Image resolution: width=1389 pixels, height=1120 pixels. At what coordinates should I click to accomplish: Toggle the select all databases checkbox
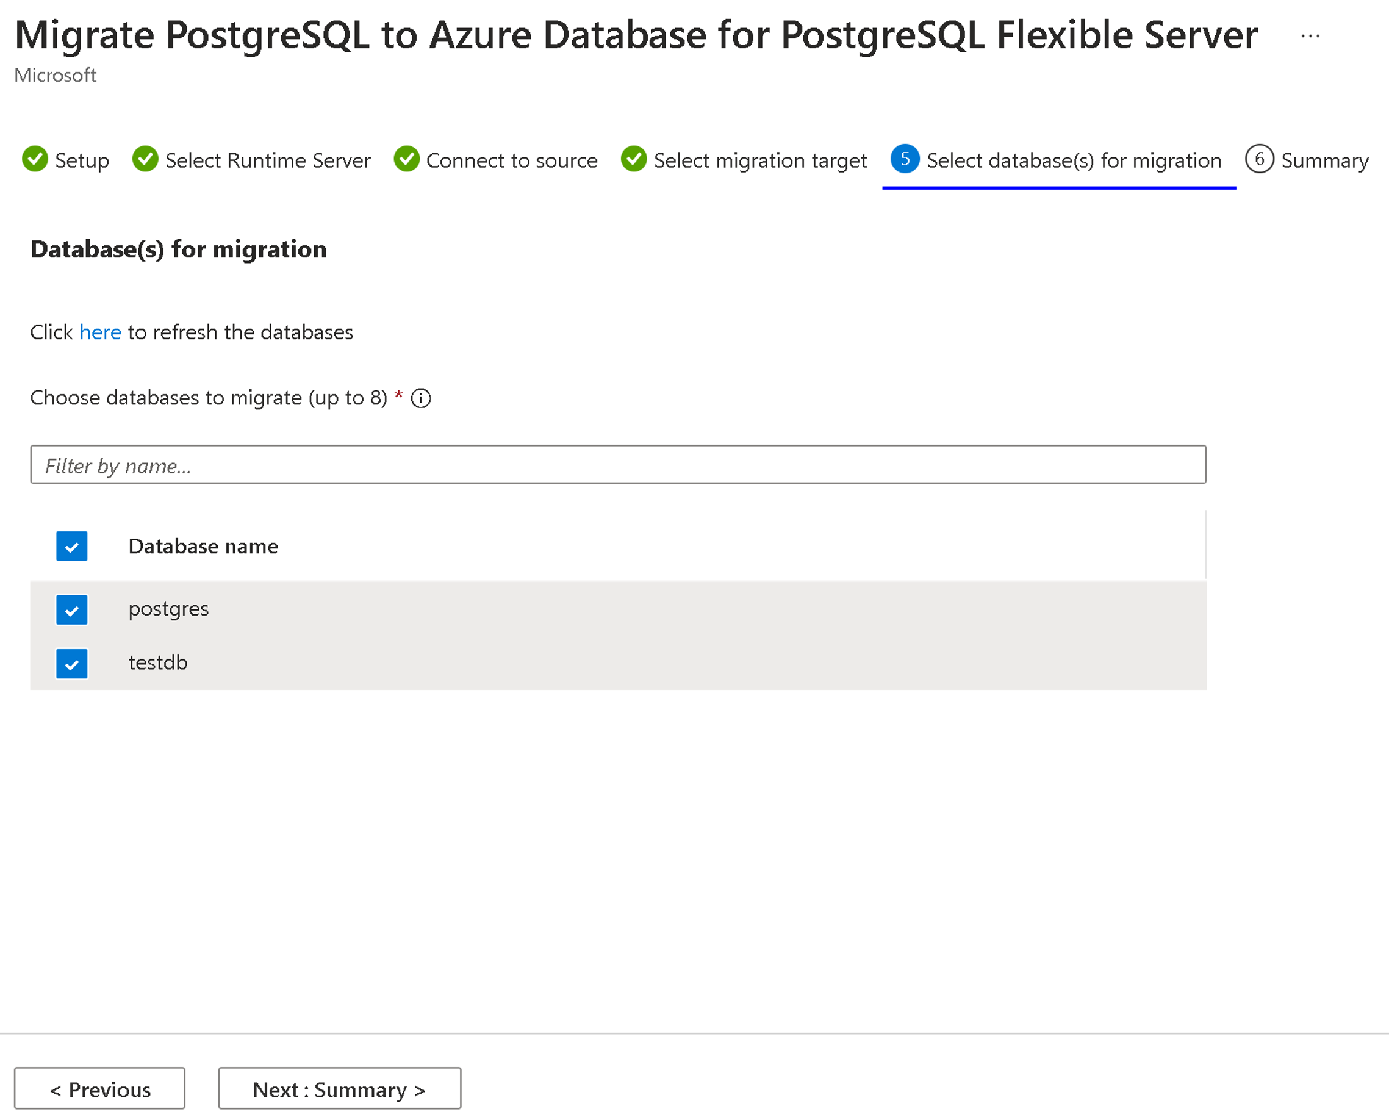(71, 545)
